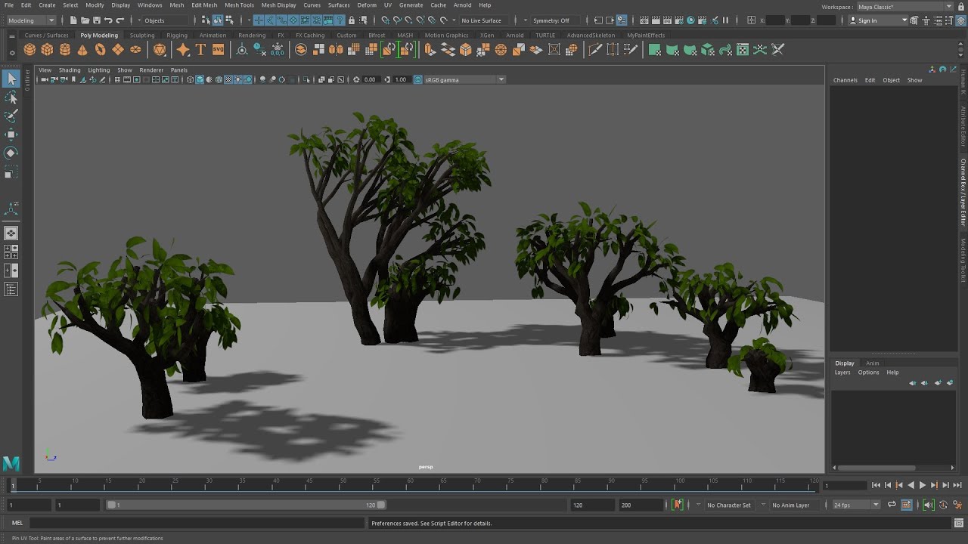Select the Rotate tool in the toolbox
The width and height of the screenshot is (968, 544).
coord(11,153)
